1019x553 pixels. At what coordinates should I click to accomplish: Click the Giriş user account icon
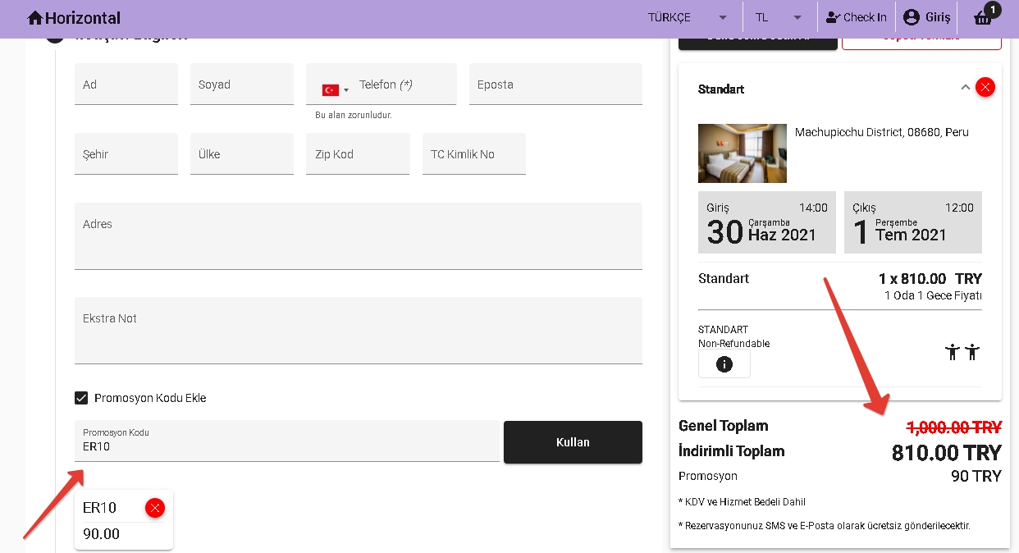[911, 17]
